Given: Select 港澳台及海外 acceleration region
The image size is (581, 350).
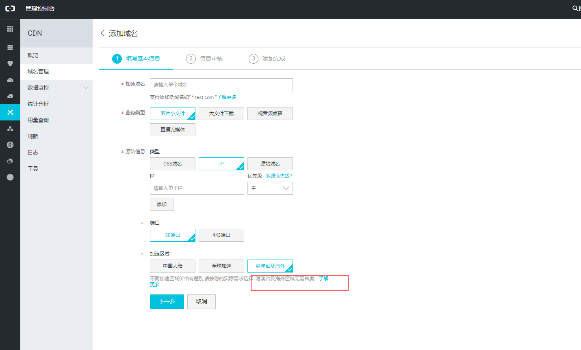Looking at the screenshot, I should 270,266.
